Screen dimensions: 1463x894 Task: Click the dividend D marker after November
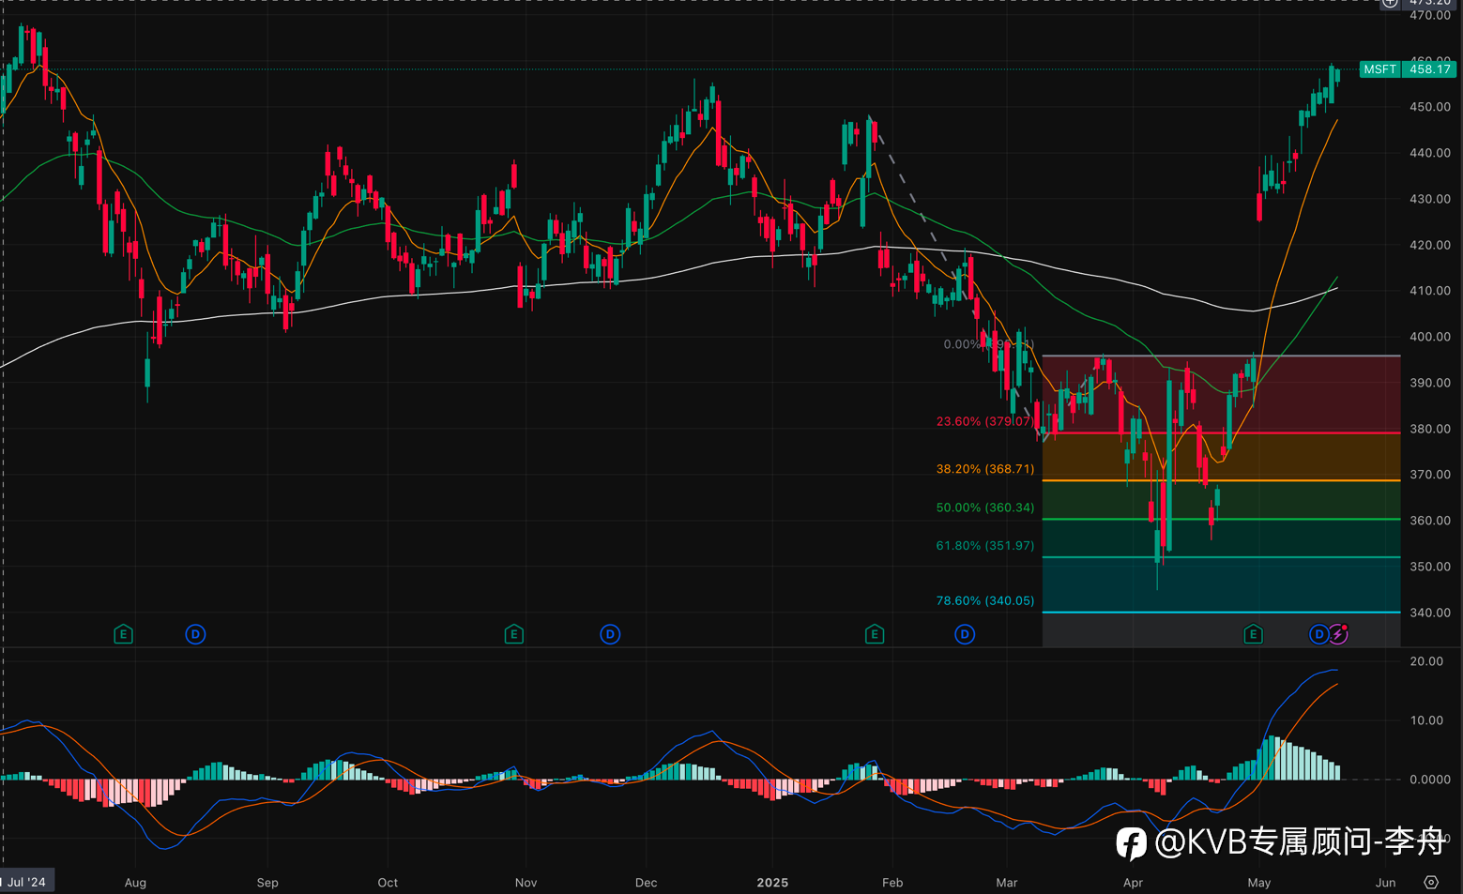[610, 634]
